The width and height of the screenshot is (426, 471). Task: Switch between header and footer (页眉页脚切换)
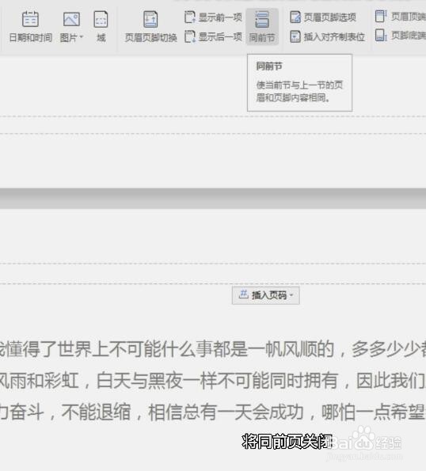pyautogui.click(x=150, y=27)
